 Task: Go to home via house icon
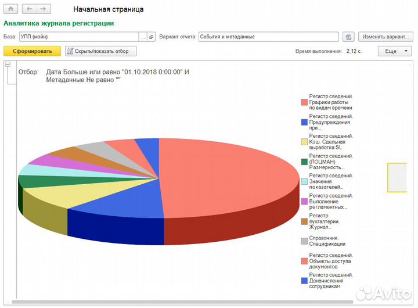tap(10, 9)
